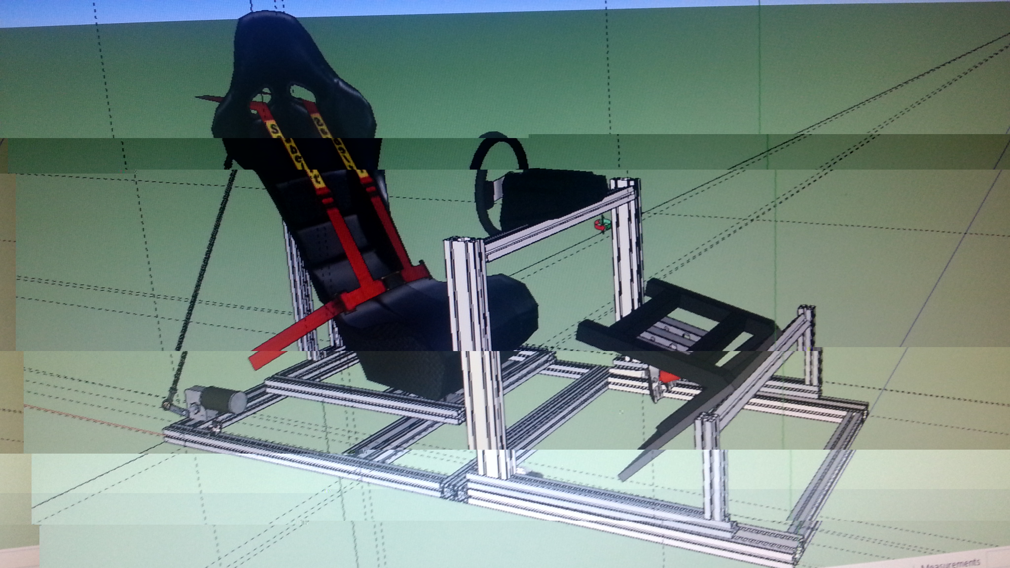The height and width of the screenshot is (568, 1010).
Task: Click the red-green rotate protractor gizmo
Action: click(x=602, y=225)
